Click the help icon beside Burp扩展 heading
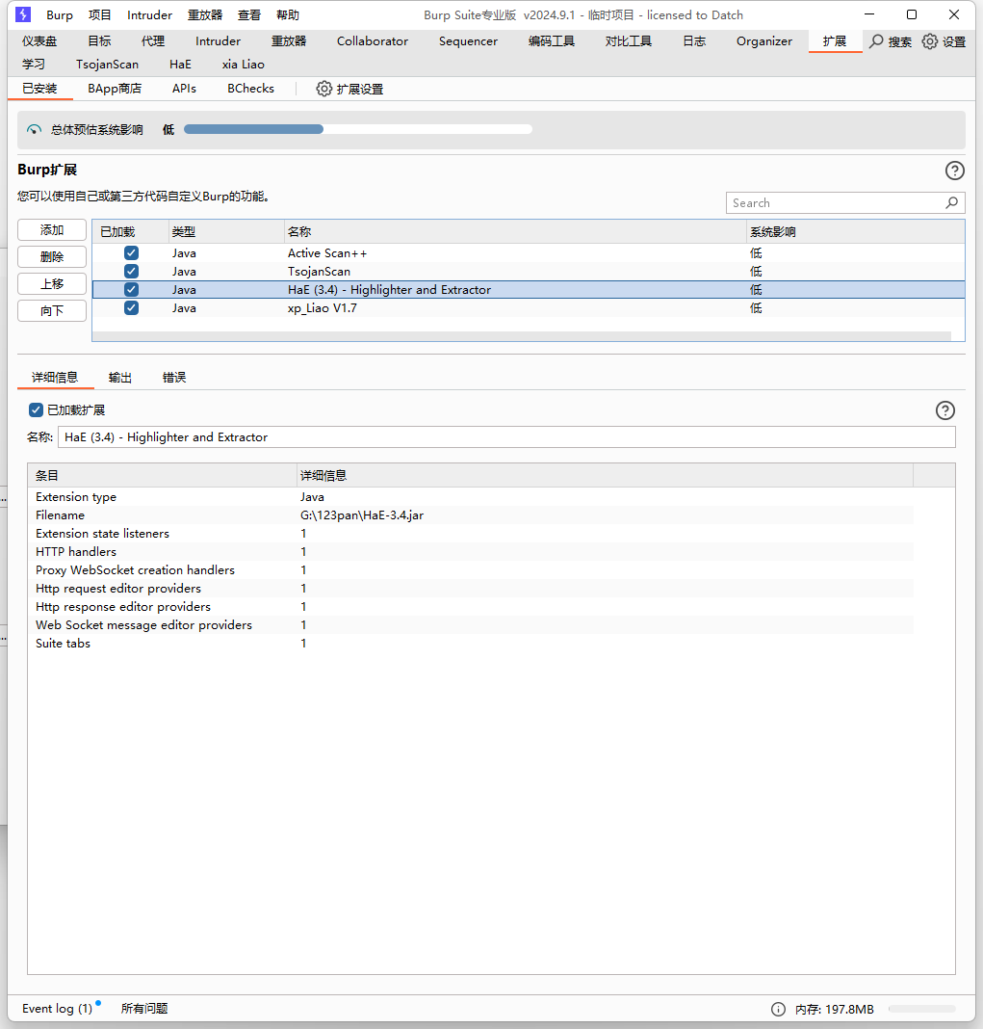 954,171
